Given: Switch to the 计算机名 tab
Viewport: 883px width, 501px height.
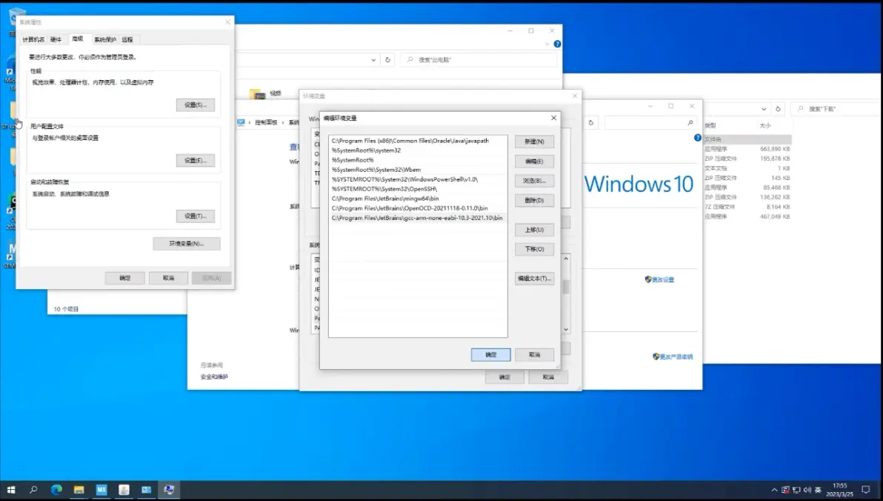Looking at the screenshot, I should click(x=33, y=39).
